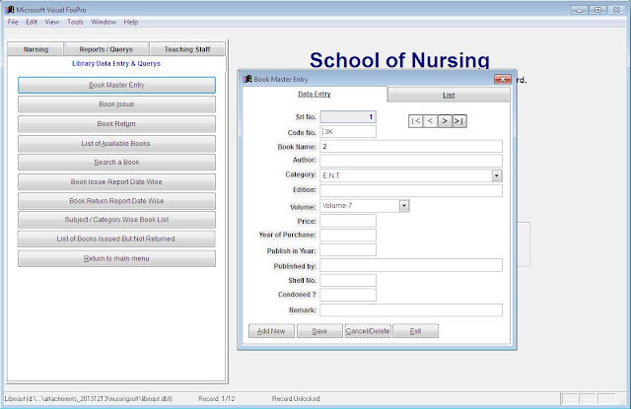This screenshot has width=631, height=409.
Task: Click the Shelf No. input field
Action: [x=348, y=280]
